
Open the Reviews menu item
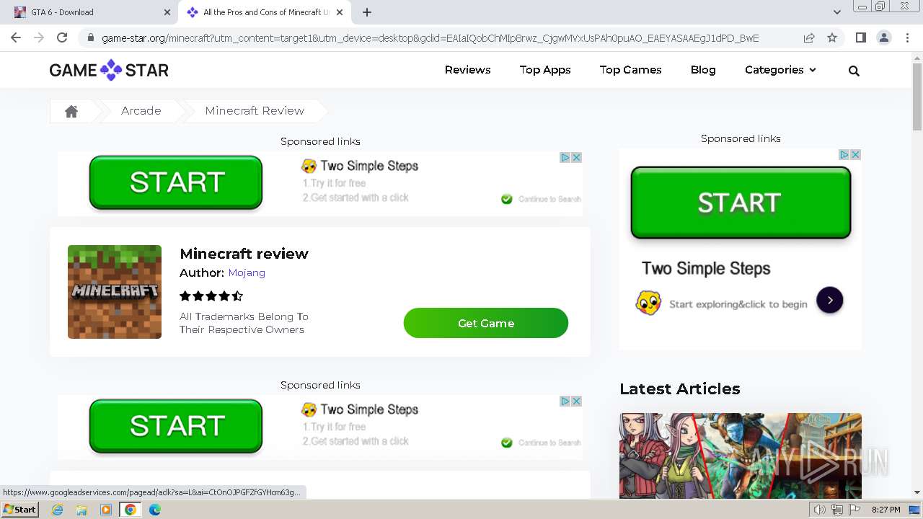[467, 70]
